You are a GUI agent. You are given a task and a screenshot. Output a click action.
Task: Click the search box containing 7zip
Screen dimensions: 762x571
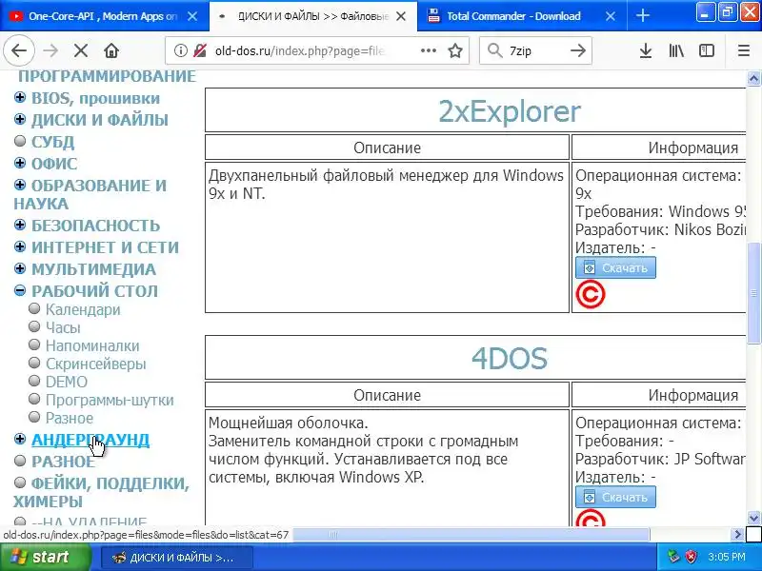point(535,50)
